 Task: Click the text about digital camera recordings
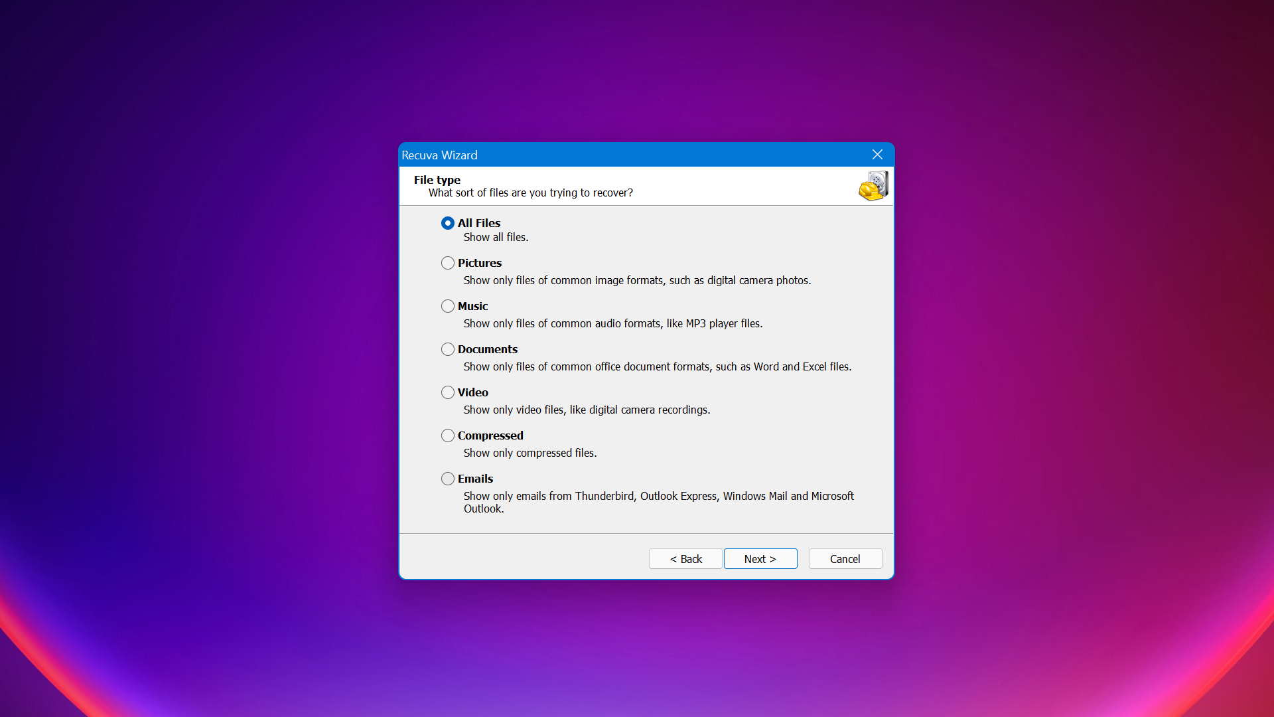[587, 410]
